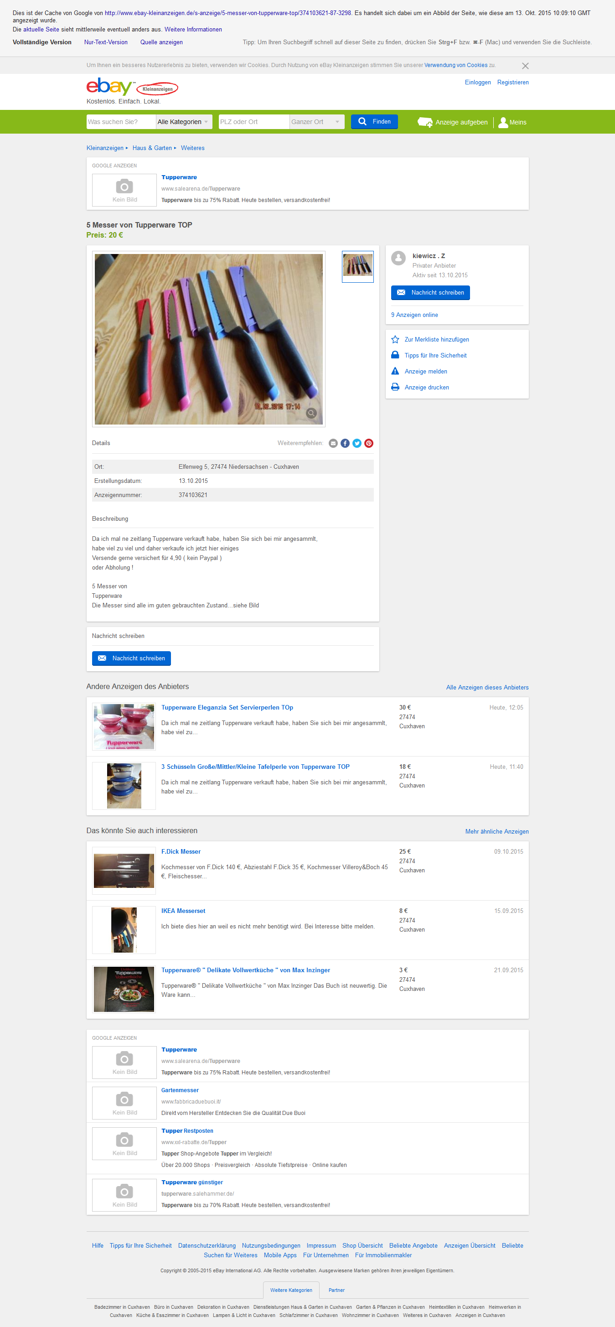Click the magnifier zoom icon on main photo
This screenshot has height=1327, width=615.
point(311,413)
